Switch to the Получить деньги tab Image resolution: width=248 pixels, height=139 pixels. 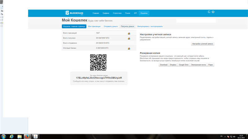tap(127, 26)
